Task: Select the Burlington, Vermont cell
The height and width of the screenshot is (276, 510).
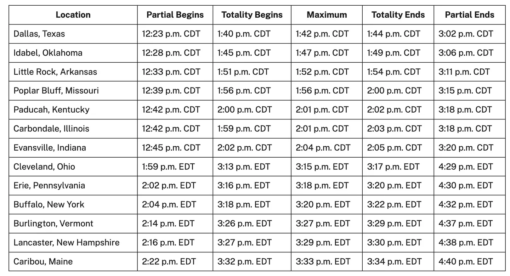Action: click(x=53, y=224)
